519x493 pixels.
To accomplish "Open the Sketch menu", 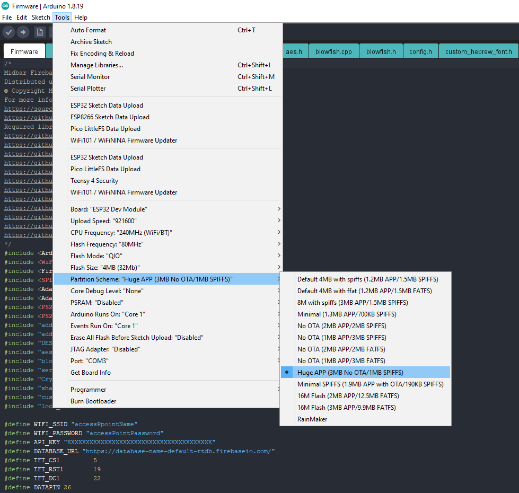I will coord(41,17).
